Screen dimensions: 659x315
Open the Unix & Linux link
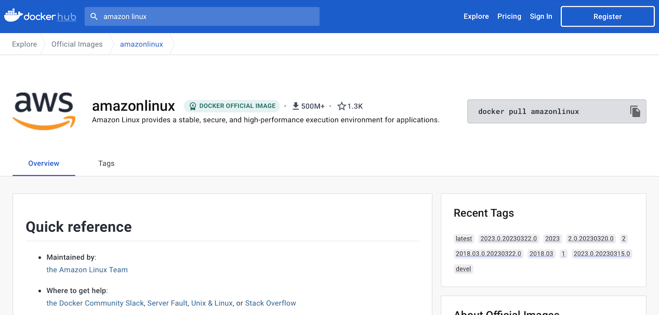click(212, 303)
